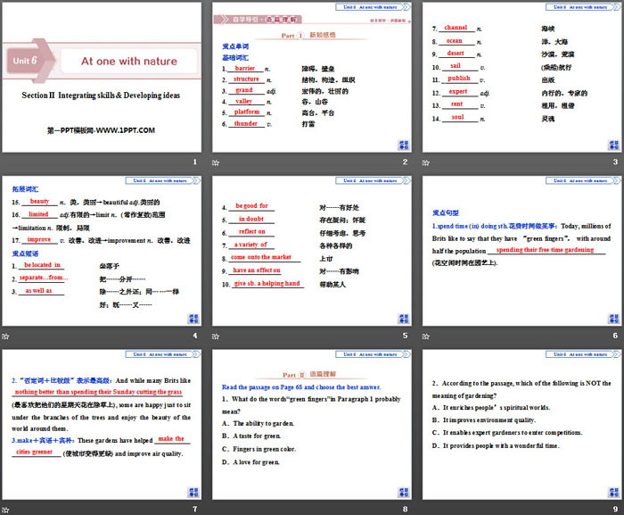
Task: Click the animation star under slide 6
Action: tap(424, 336)
